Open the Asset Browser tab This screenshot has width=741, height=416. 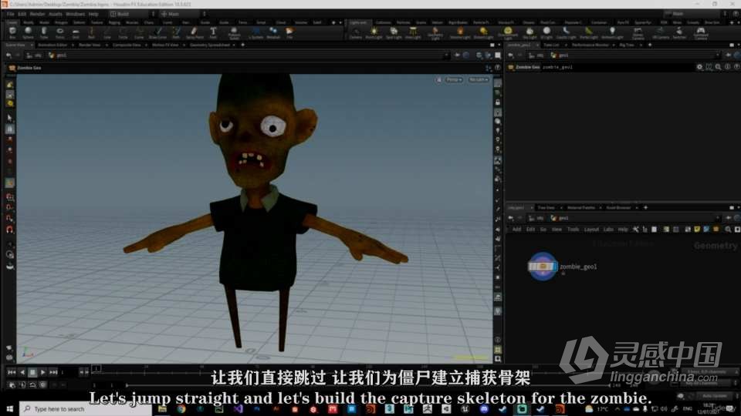coord(618,207)
